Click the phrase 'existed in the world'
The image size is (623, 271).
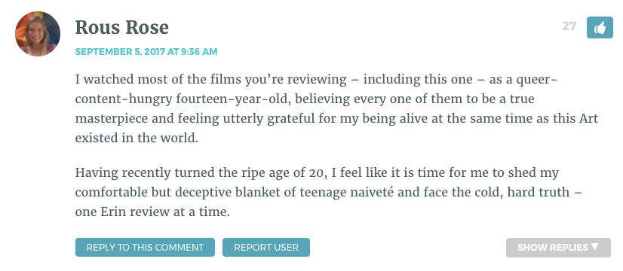click(x=137, y=138)
